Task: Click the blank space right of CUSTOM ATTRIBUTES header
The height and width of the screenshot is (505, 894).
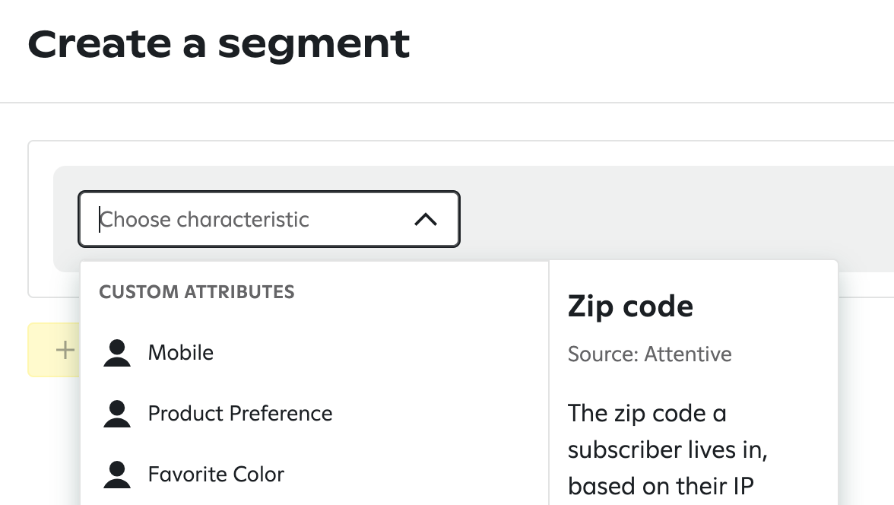Action: pyautogui.click(x=418, y=292)
